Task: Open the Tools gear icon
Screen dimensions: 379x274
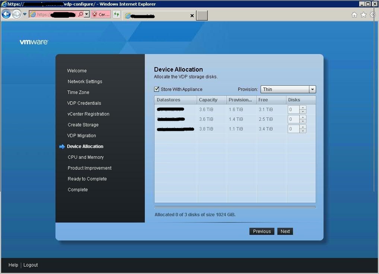Action: tap(372, 15)
